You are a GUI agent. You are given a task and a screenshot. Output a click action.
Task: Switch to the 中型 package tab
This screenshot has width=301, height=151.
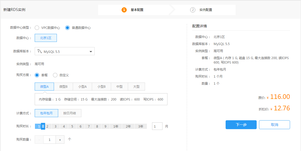pos(119,87)
